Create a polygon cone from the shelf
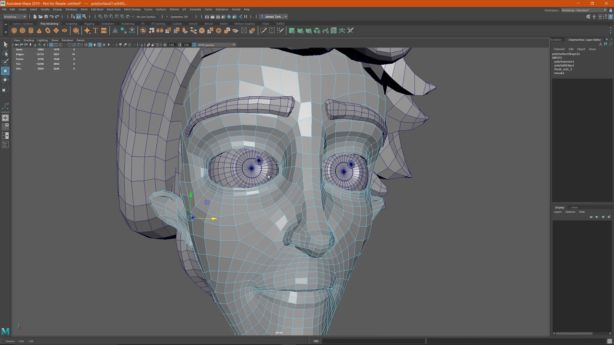Viewport: 614px width, 345px height. click(39, 31)
